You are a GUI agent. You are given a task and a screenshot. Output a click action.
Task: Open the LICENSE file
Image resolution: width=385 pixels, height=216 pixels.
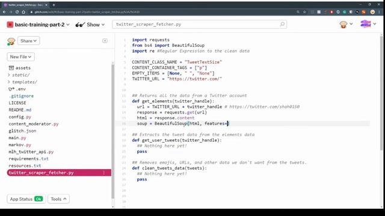pos(17,103)
